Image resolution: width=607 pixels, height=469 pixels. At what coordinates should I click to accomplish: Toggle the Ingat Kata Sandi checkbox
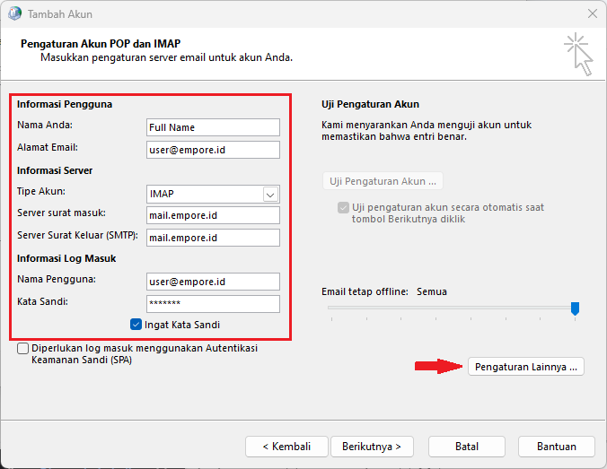point(136,325)
